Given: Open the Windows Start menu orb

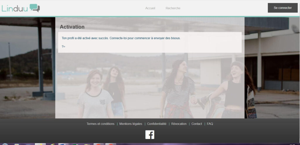Looking at the screenshot, I should coord(5,144).
